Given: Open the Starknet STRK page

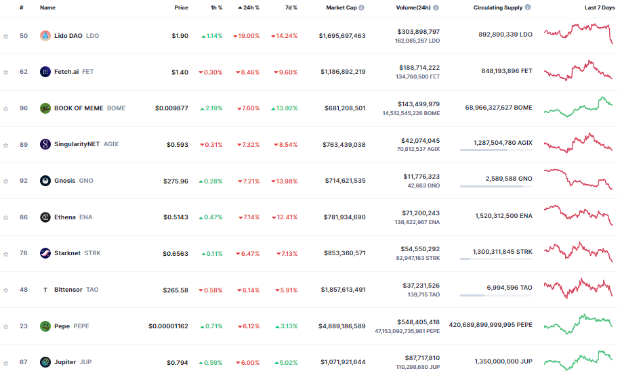Looking at the screenshot, I should click(77, 253).
